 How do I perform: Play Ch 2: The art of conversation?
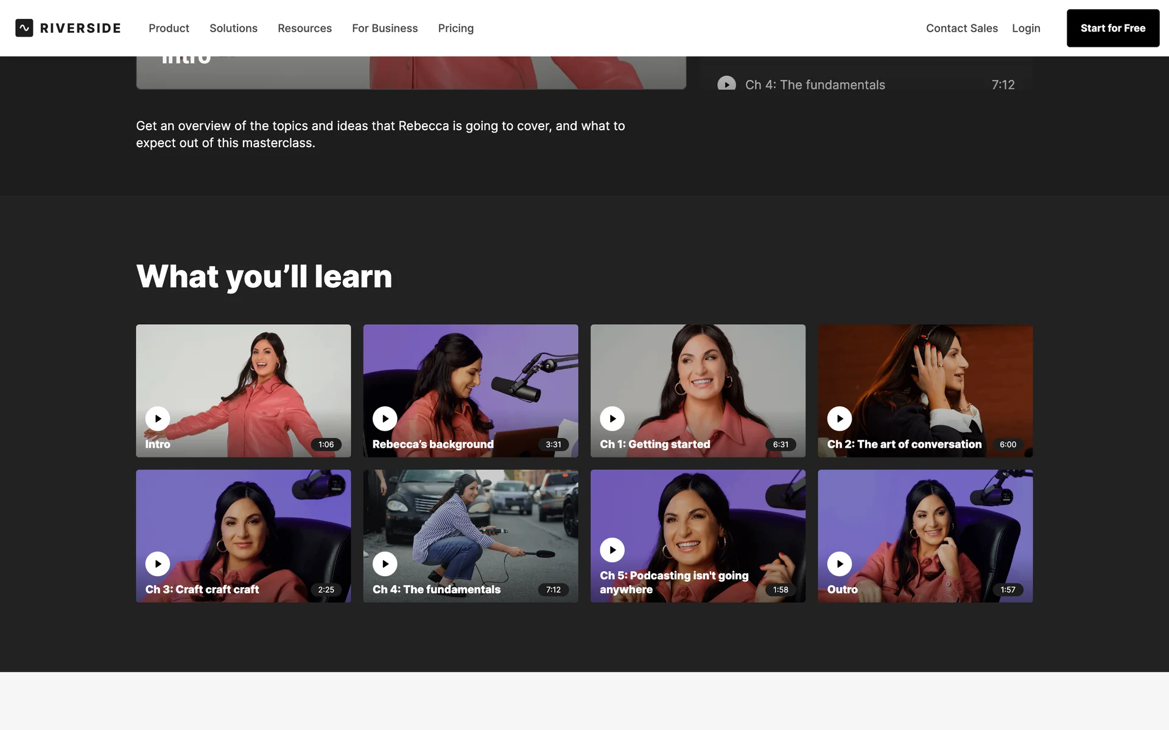point(839,419)
